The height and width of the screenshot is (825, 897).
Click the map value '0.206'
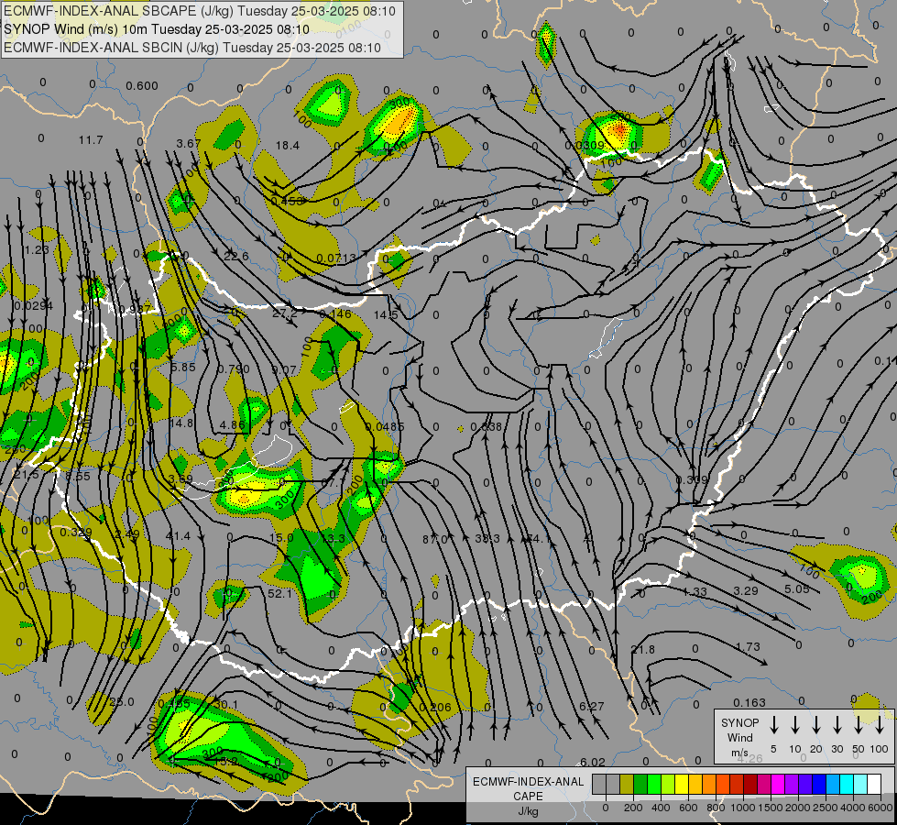[x=435, y=707]
